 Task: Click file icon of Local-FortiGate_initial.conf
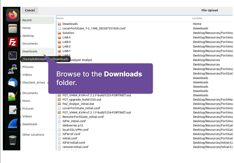tap(59, 108)
